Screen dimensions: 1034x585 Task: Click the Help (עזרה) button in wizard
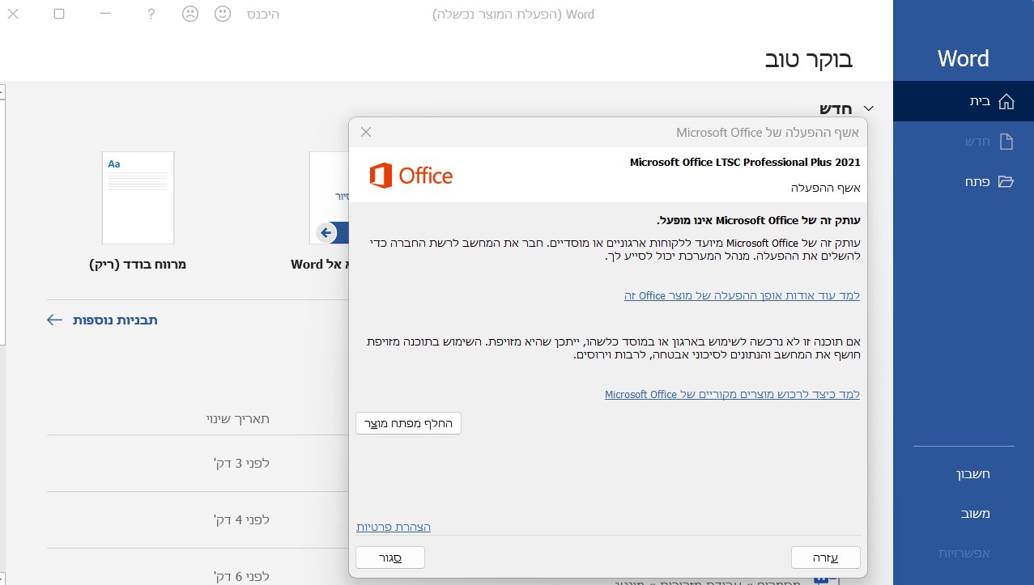pyautogui.click(x=825, y=557)
